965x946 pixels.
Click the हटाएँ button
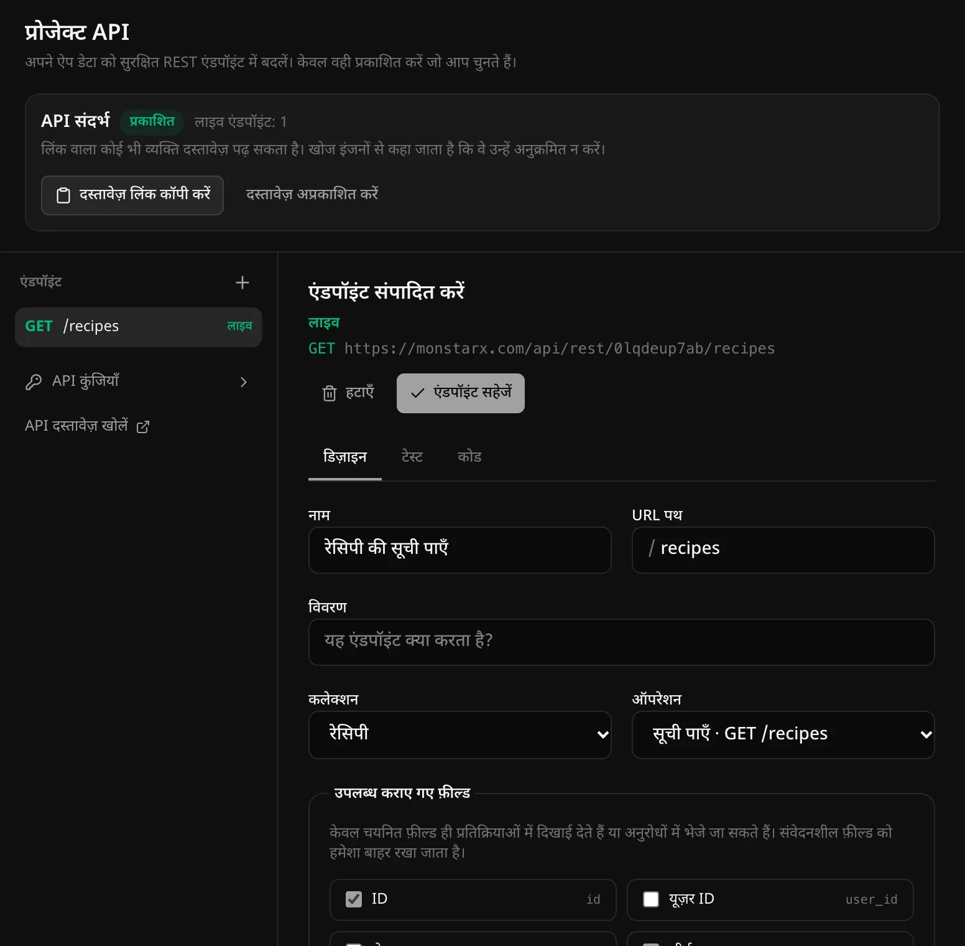tap(348, 393)
